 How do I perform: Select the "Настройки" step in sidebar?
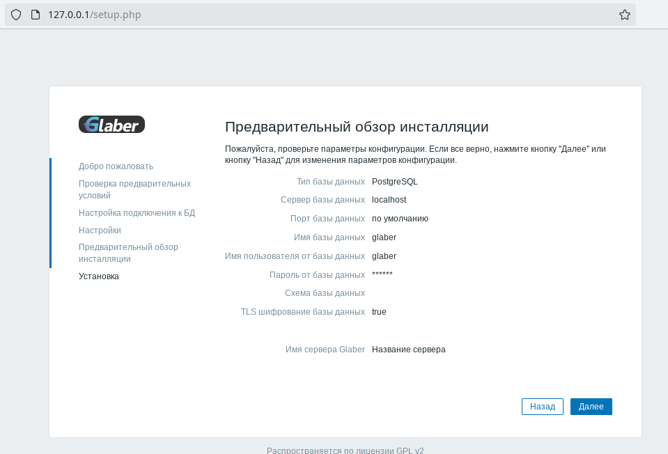(100, 230)
